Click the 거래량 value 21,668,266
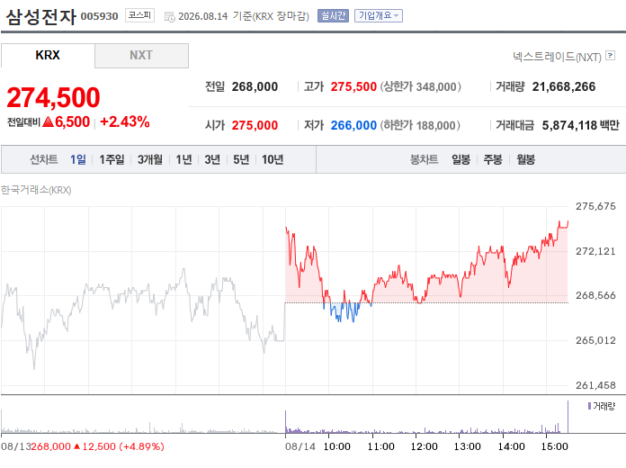Screen dimensions: 626x468 (564, 86)
